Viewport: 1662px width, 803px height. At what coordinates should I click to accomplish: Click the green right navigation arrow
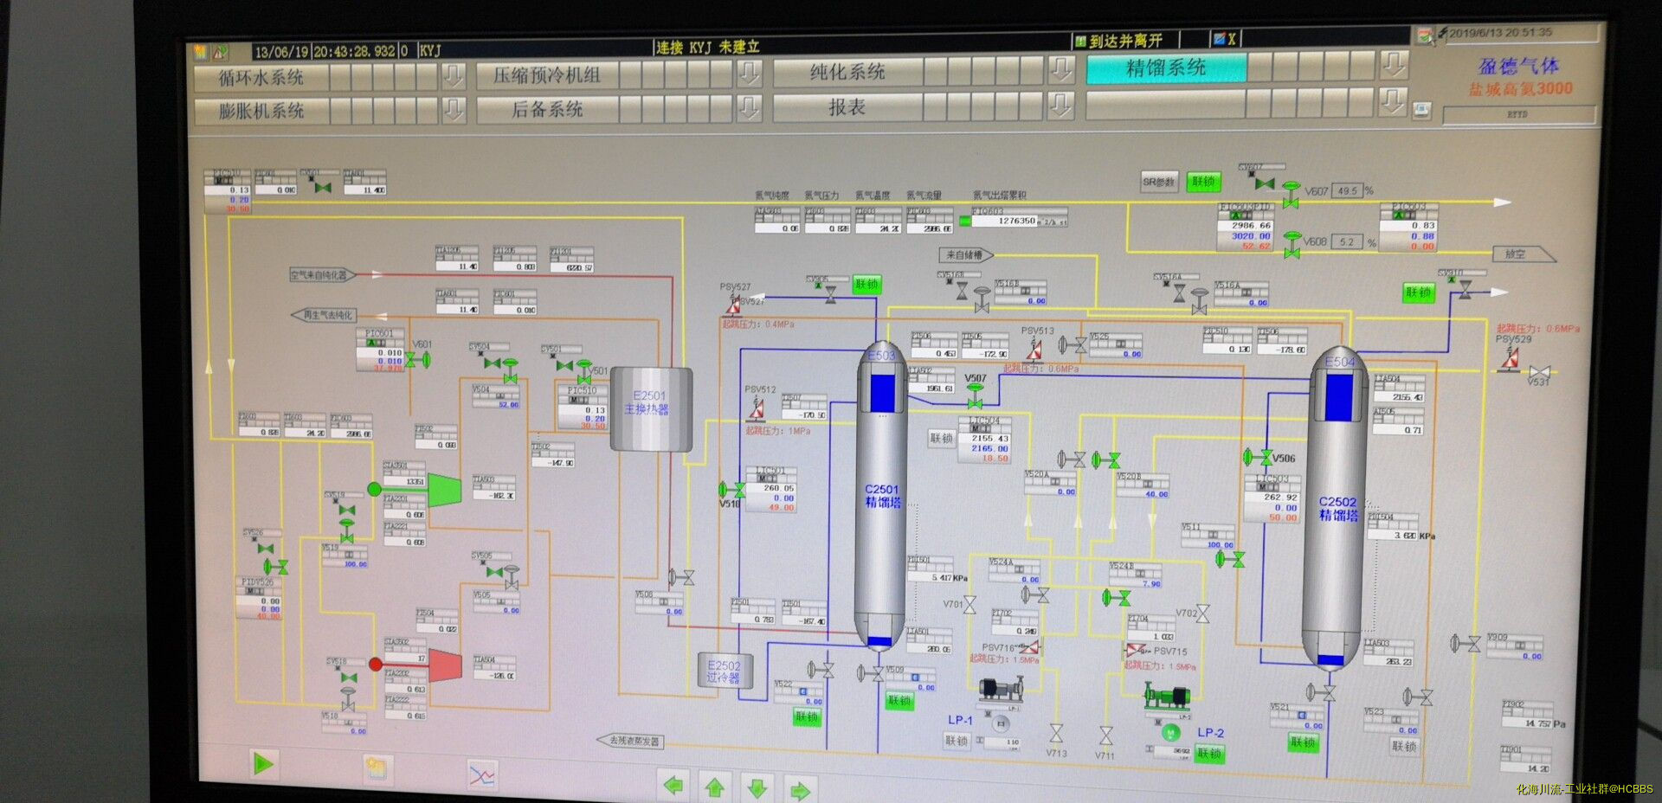[x=800, y=789]
